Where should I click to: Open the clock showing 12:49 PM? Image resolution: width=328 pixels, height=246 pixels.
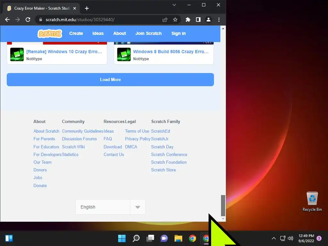click(306, 238)
